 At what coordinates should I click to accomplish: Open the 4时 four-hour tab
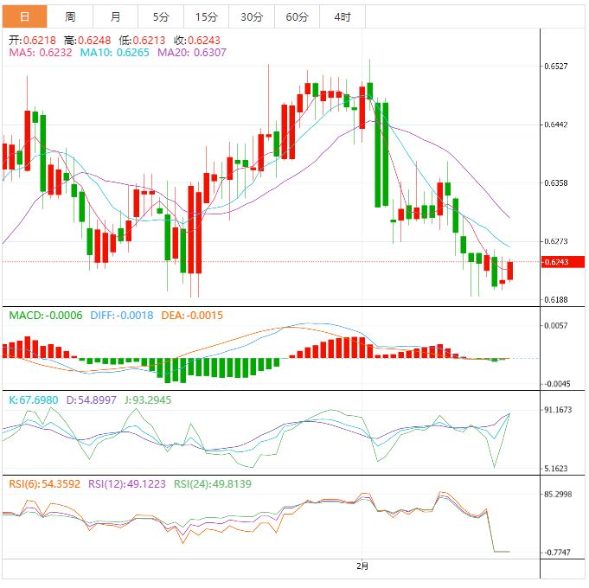coord(342,17)
